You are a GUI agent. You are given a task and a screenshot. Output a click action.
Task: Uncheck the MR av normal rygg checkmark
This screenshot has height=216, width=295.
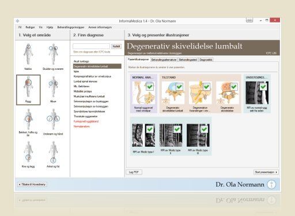[x=263, y=87]
